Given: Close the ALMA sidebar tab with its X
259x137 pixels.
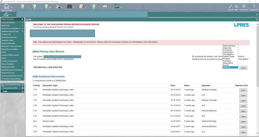Looking at the screenshot, I should 23,91.
